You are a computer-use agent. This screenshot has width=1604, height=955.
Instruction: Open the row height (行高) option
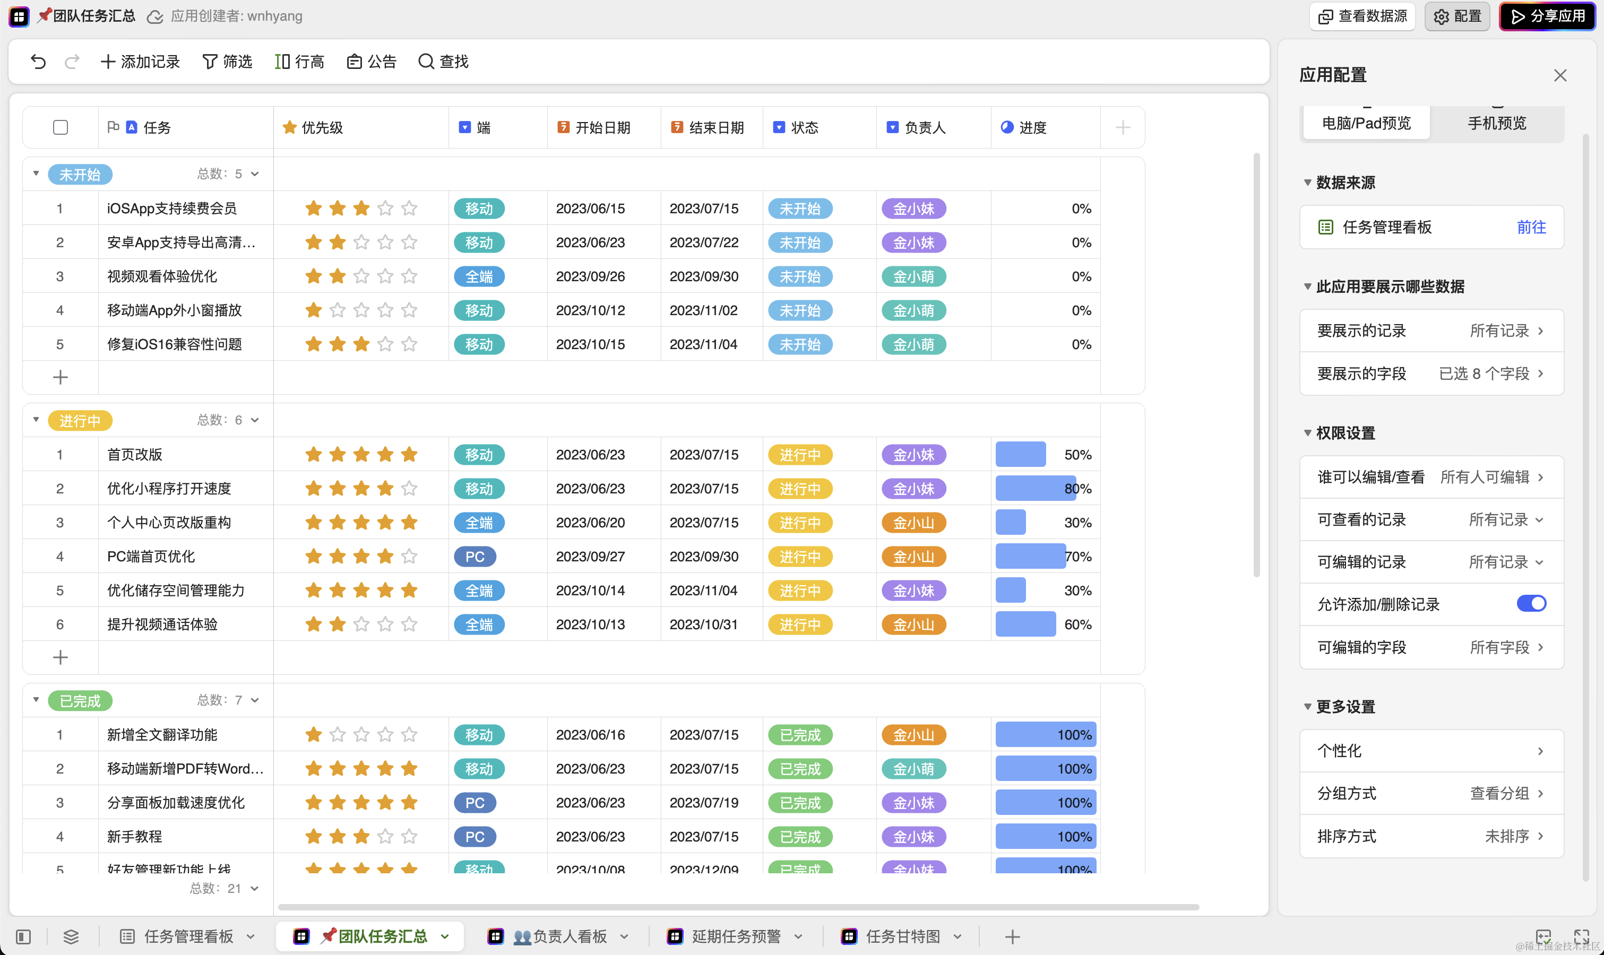click(x=299, y=62)
